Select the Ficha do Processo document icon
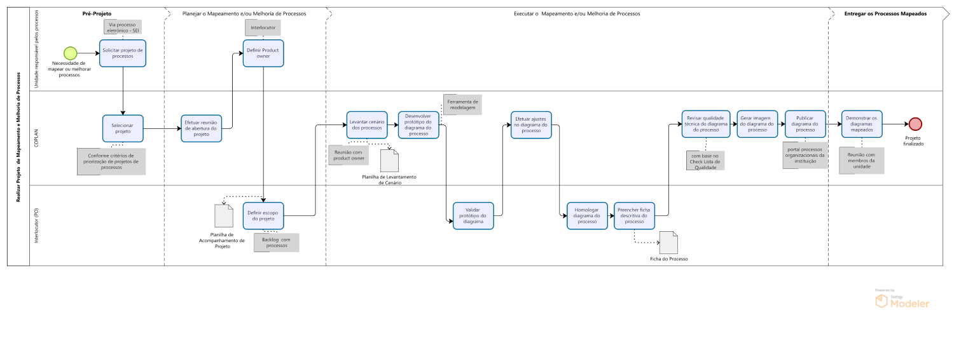 669,243
